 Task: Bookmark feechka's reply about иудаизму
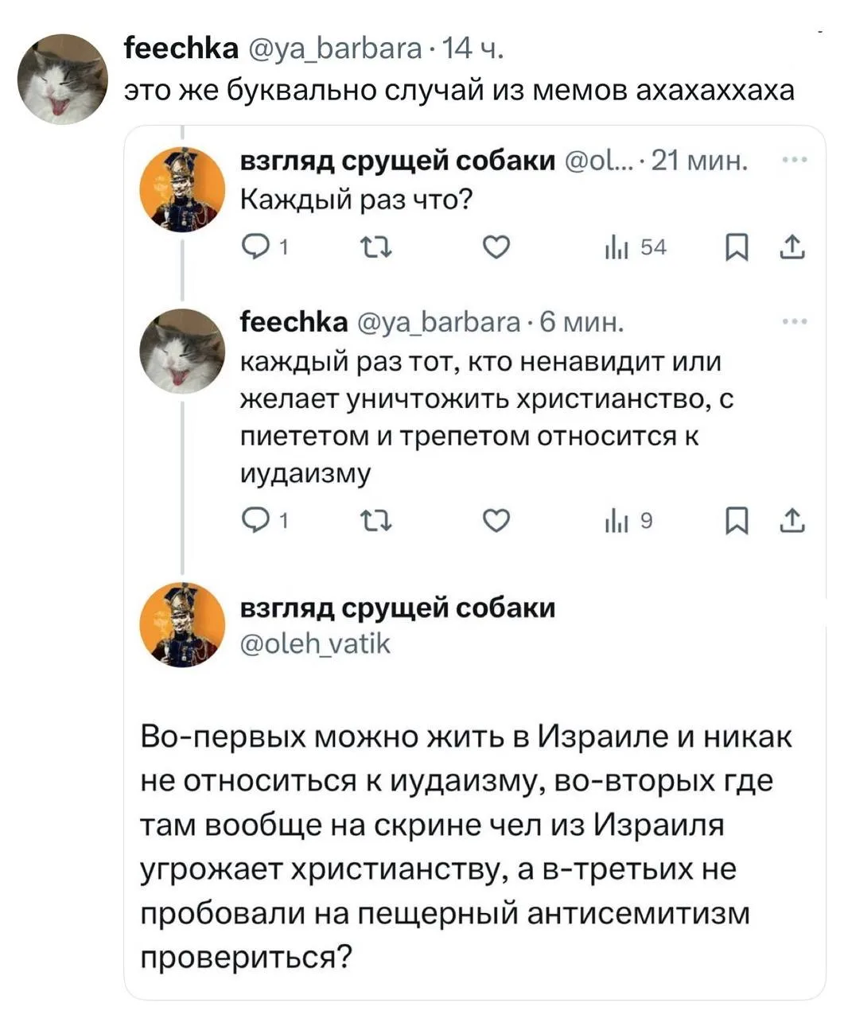(737, 522)
